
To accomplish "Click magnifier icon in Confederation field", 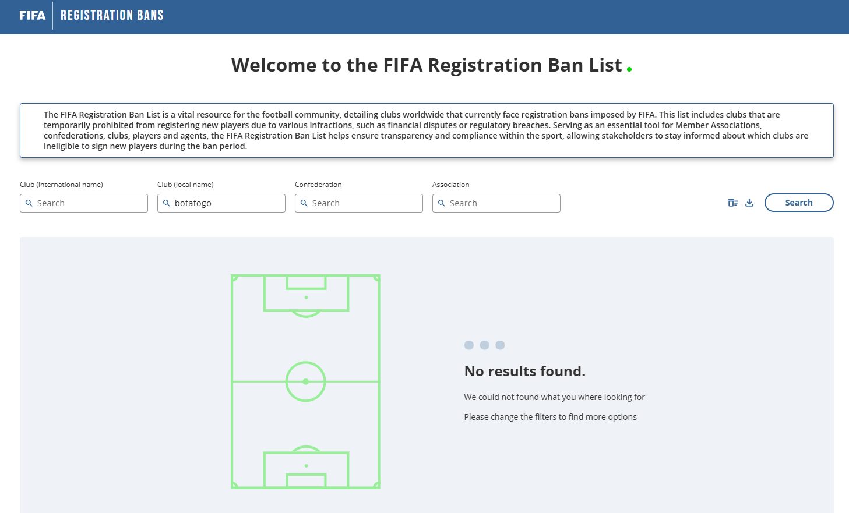I will (304, 203).
